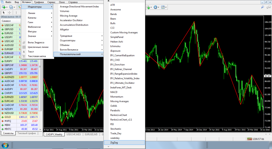Open the Графики menu
272x149 pixels.
(x=39, y=2)
